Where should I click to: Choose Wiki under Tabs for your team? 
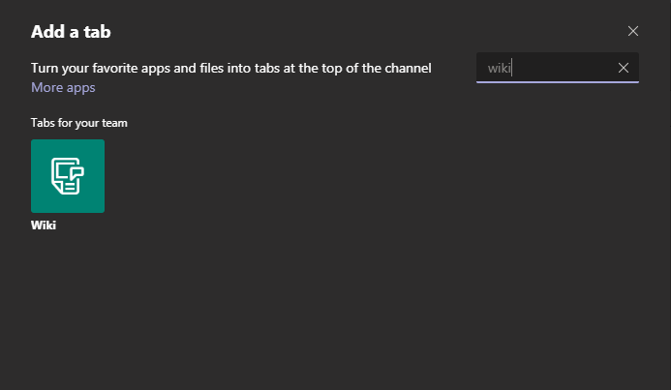[x=68, y=176]
